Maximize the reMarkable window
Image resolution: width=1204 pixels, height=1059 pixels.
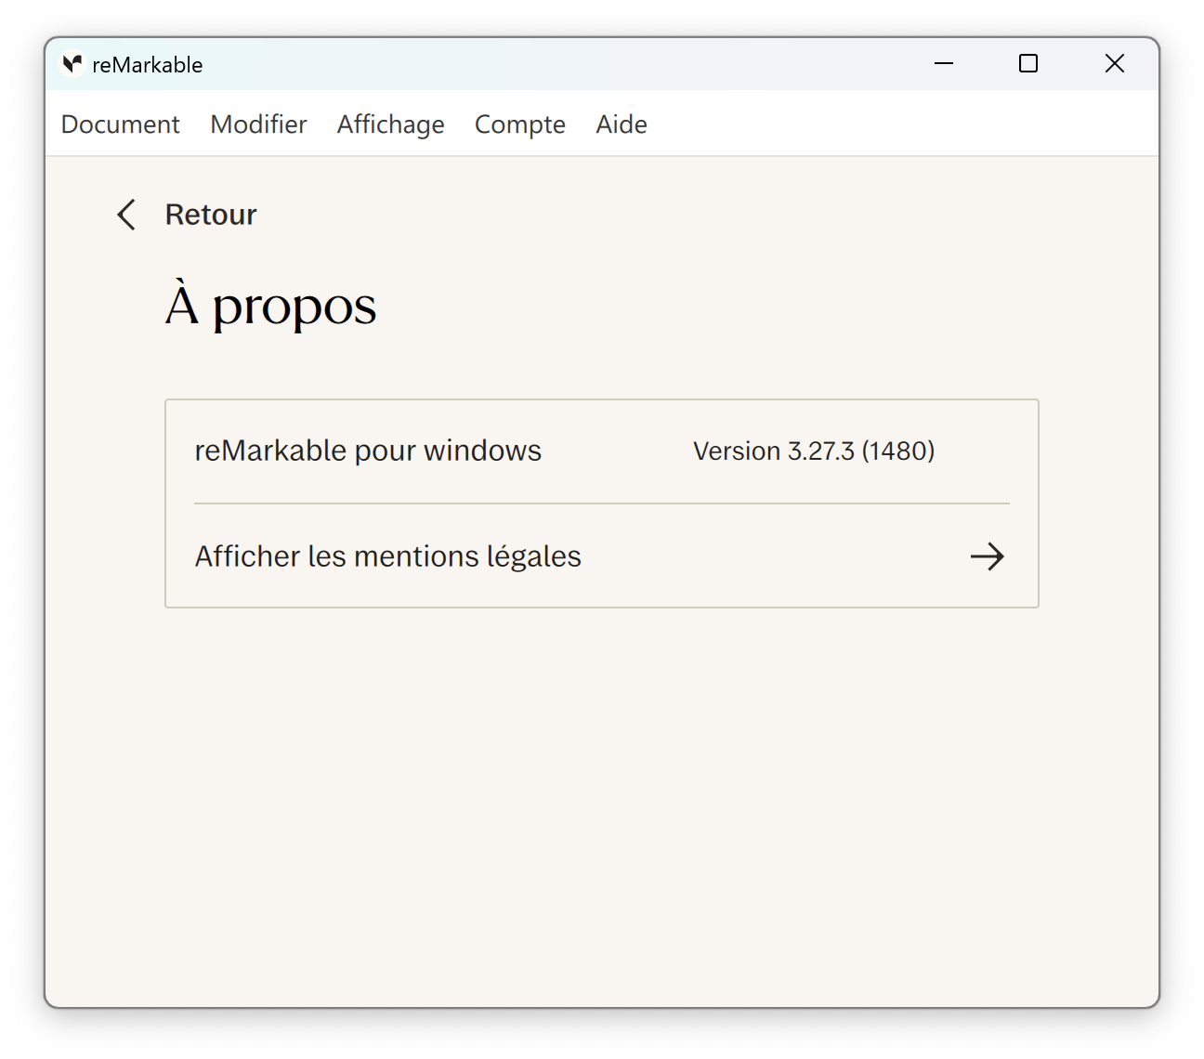coord(1028,63)
